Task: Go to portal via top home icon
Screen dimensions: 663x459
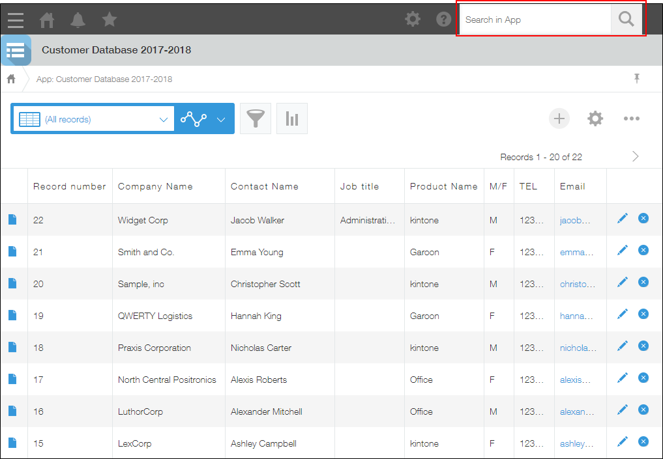Action: [47, 20]
